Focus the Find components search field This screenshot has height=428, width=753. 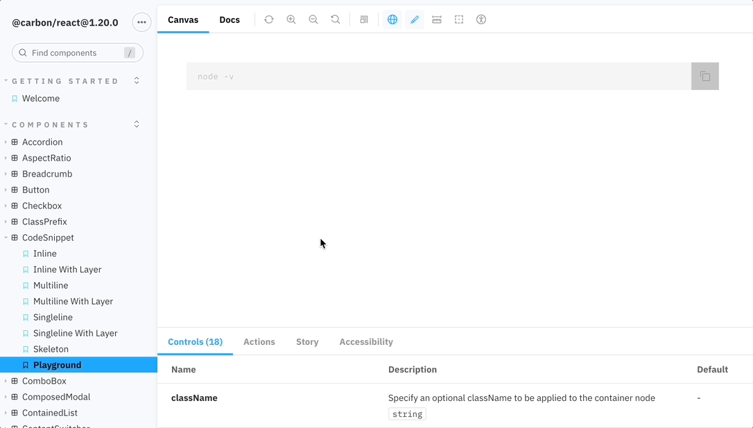coord(78,53)
